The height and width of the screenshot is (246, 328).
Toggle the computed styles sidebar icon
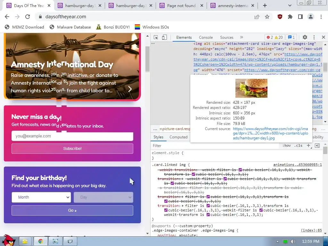tap(317, 146)
